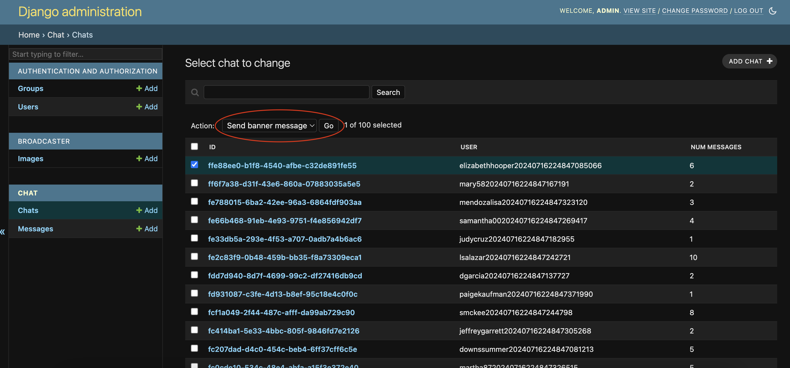Focus the sidebar Start typing to filter field

(85, 54)
